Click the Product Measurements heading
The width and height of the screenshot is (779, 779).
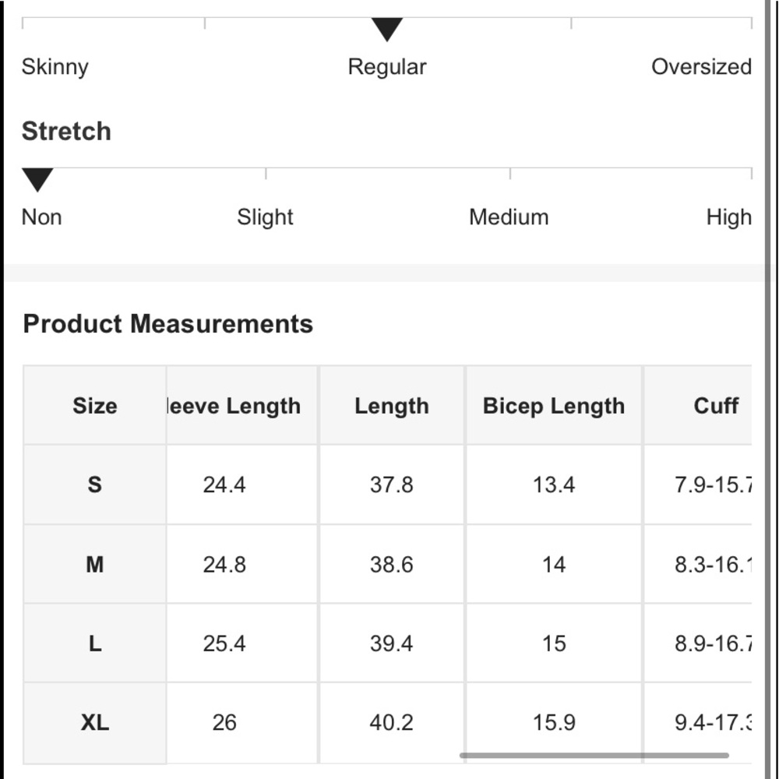[x=168, y=324]
